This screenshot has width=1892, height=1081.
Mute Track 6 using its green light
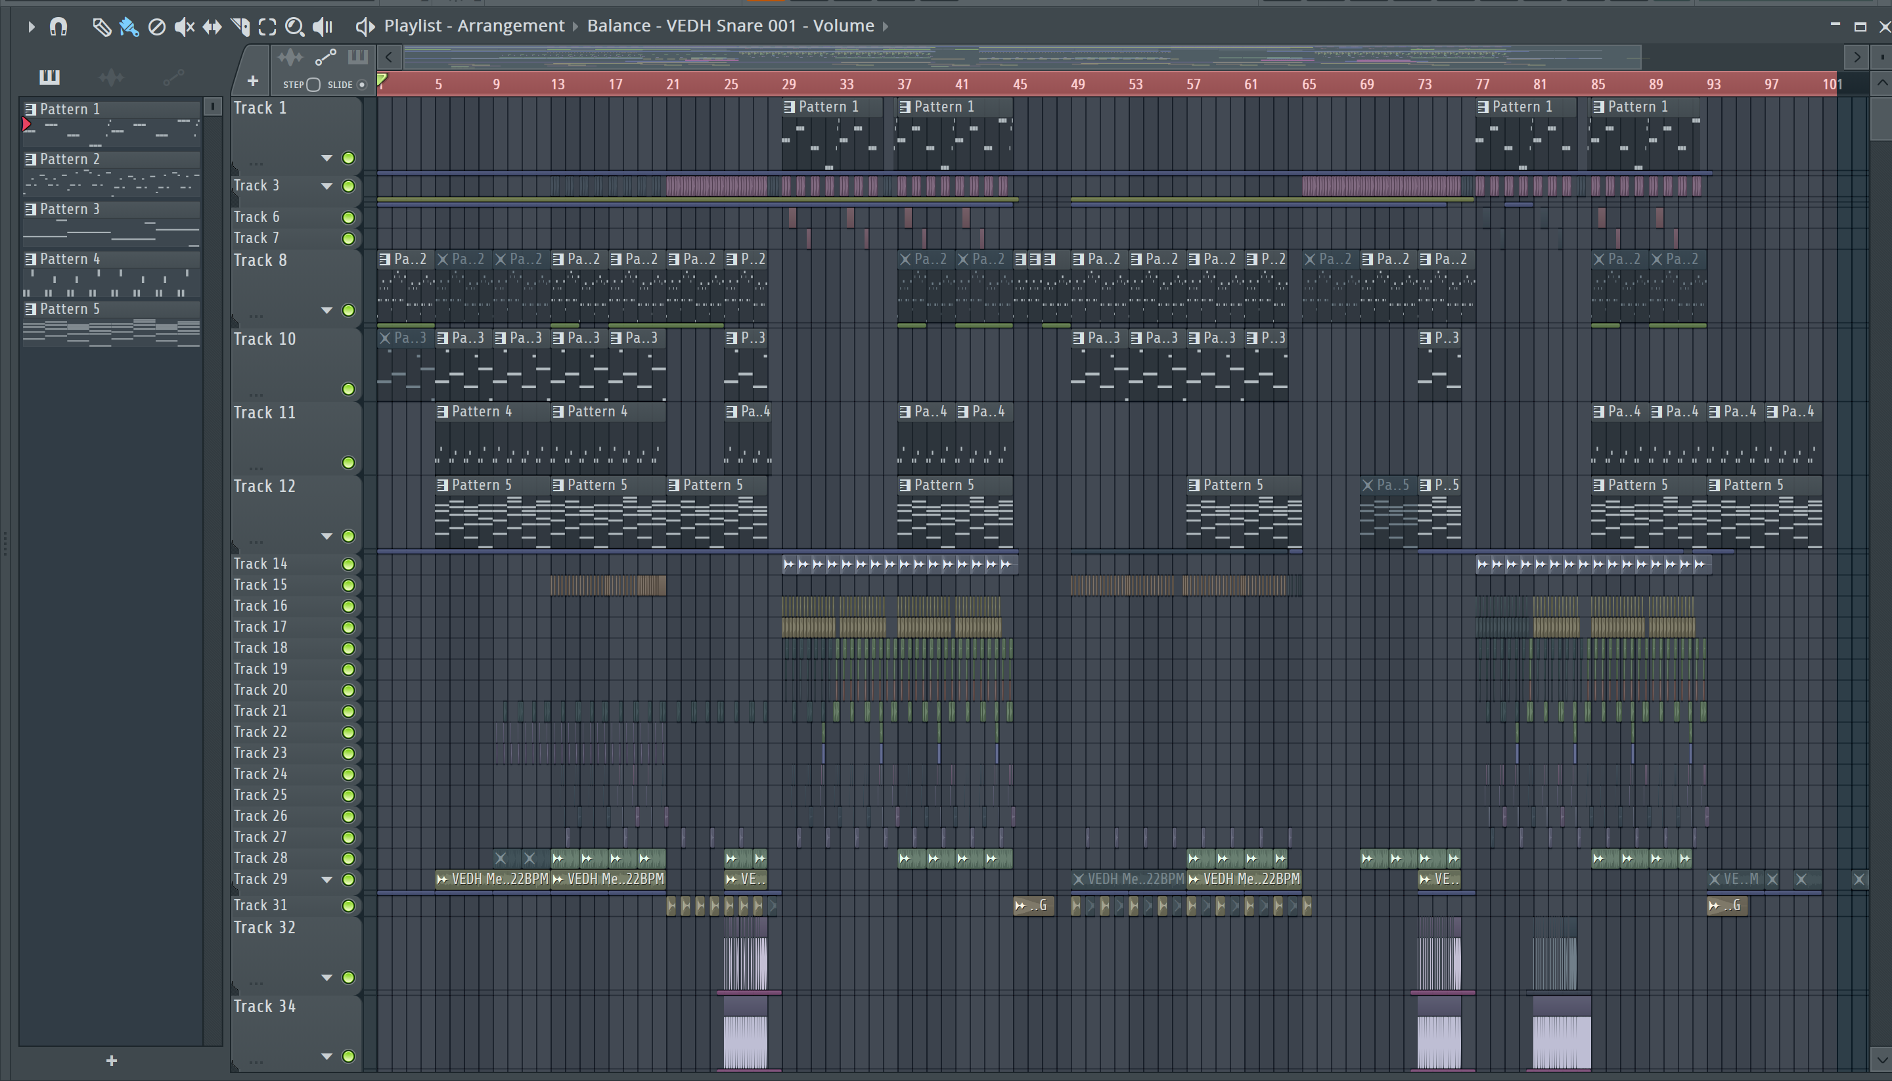(348, 217)
